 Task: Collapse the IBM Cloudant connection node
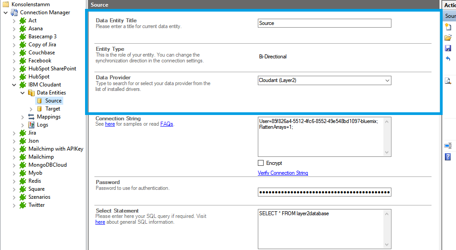point(14,85)
